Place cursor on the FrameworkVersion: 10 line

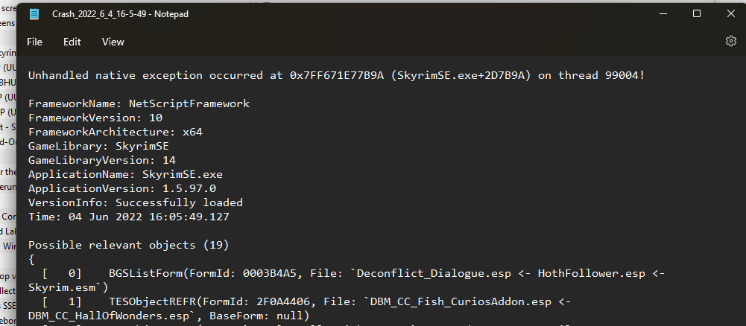tap(95, 118)
